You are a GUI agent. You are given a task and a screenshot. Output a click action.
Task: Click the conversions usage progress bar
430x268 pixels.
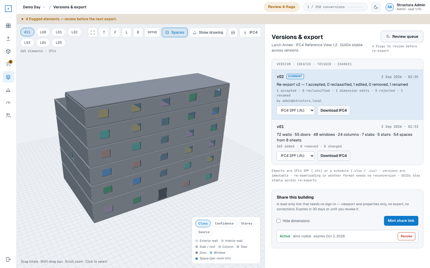point(355,7)
